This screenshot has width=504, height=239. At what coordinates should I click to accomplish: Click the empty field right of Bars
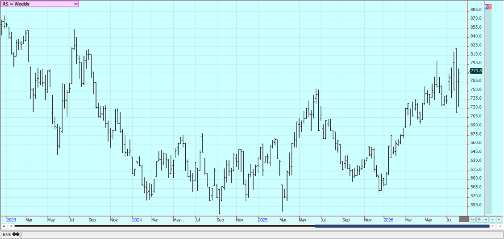pyautogui.click(x=262, y=234)
